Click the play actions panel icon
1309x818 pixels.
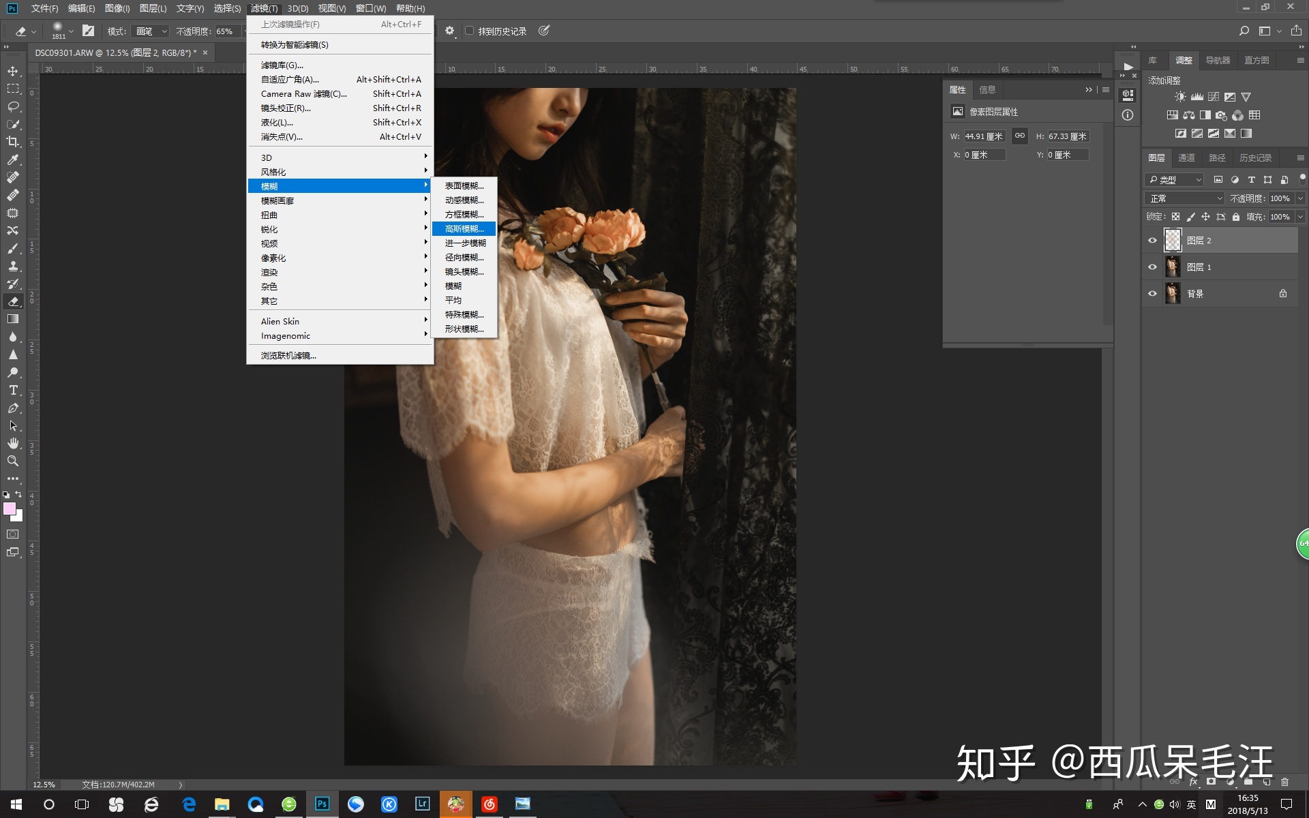click(1128, 67)
